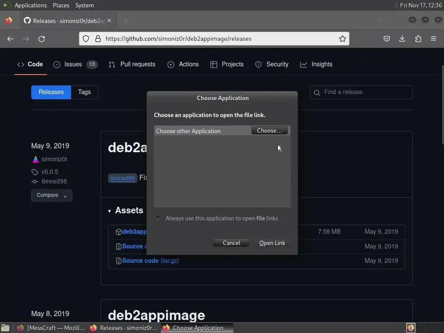Open the Actions tab
Viewport: 444px width, 333px height.
click(183, 64)
